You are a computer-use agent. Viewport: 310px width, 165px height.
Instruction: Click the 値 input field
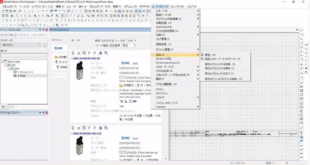click(24, 55)
